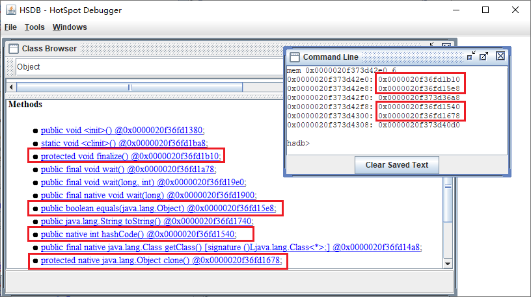Open the equals(java.lang.Object) method link
The width and height of the screenshot is (531, 297).
tap(159, 209)
